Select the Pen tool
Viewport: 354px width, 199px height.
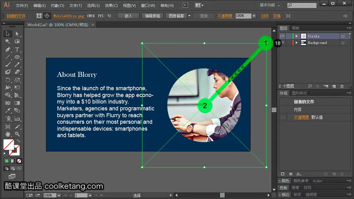(8, 49)
